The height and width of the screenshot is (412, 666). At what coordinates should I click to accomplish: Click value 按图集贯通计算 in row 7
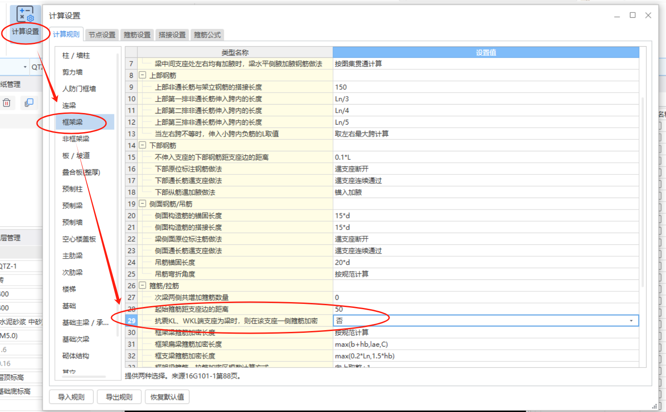(486, 64)
